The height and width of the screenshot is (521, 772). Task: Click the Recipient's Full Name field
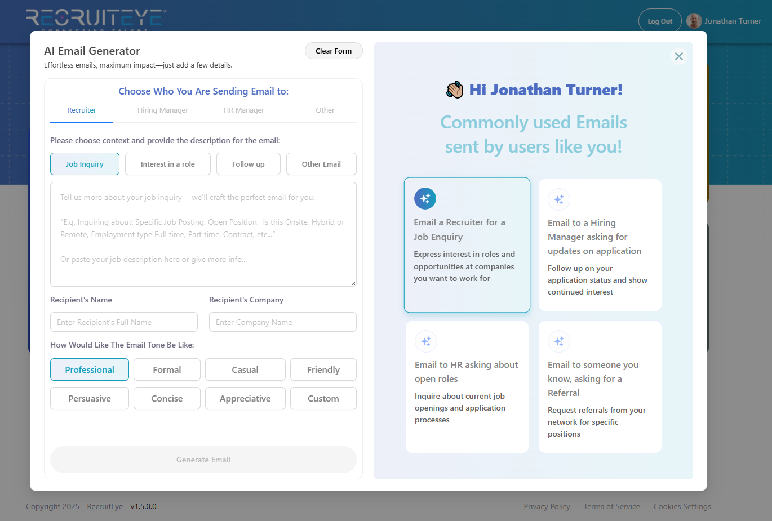tap(124, 322)
